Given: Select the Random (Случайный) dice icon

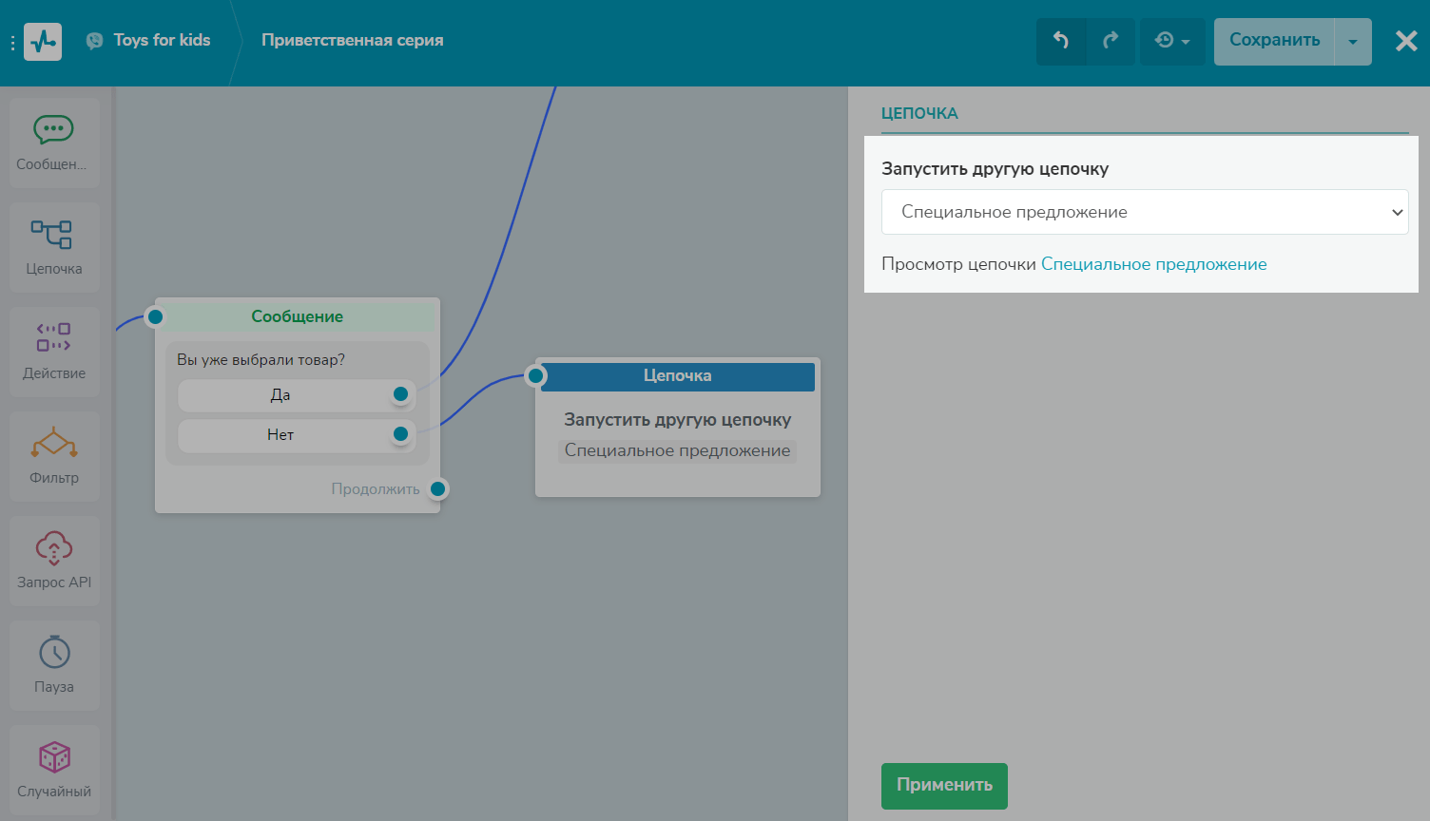Looking at the screenshot, I should pyautogui.click(x=54, y=757).
